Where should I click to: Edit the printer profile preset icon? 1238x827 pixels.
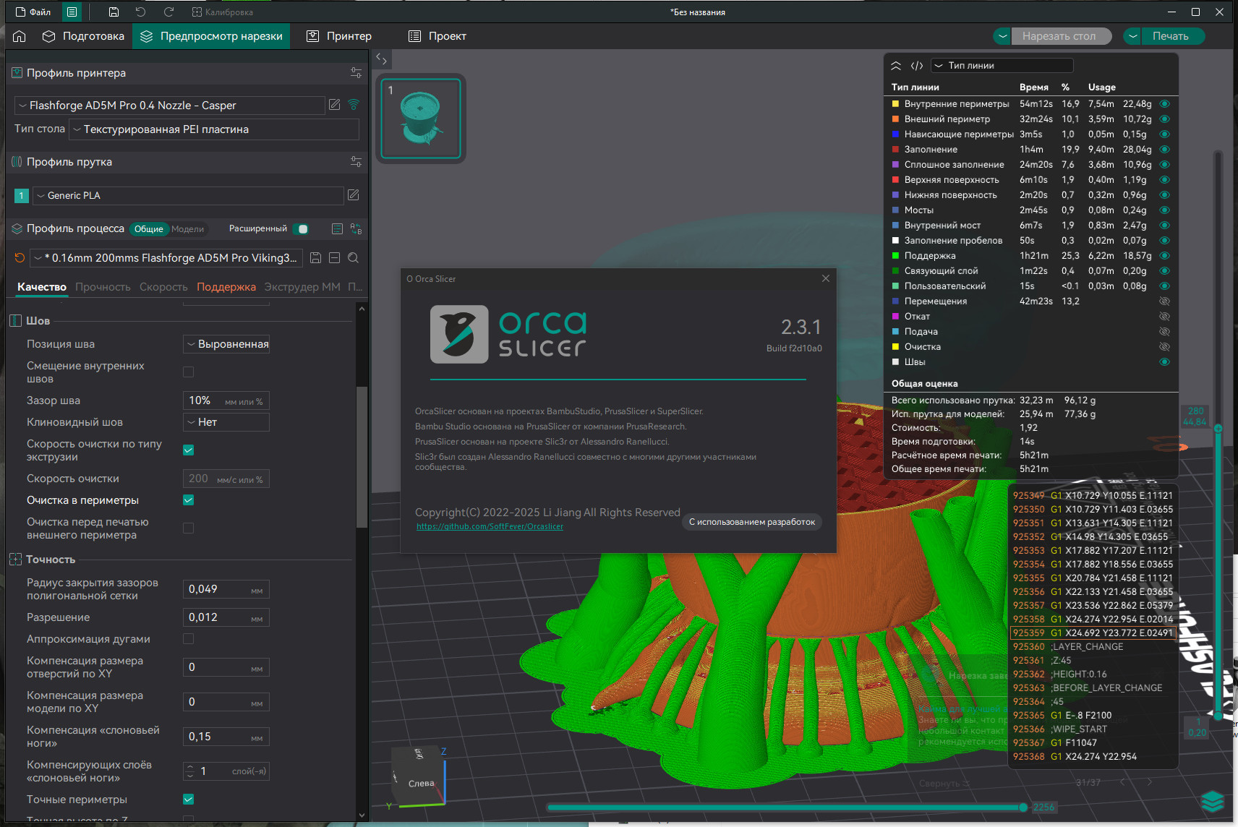[x=334, y=105]
